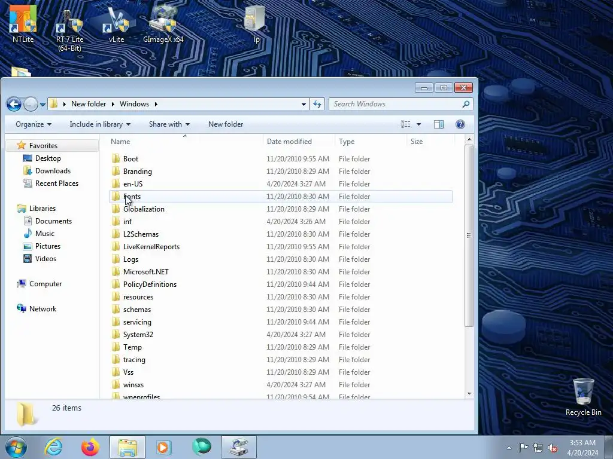The image size is (613, 459).
Task: Open Music library
Action: click(44, 234)
